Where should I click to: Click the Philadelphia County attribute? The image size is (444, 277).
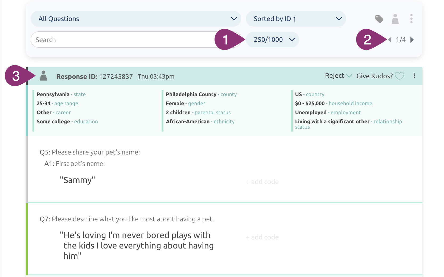[201, 94]
